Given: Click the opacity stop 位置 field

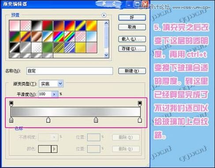Looking at the screenshot, I should 94,137.
